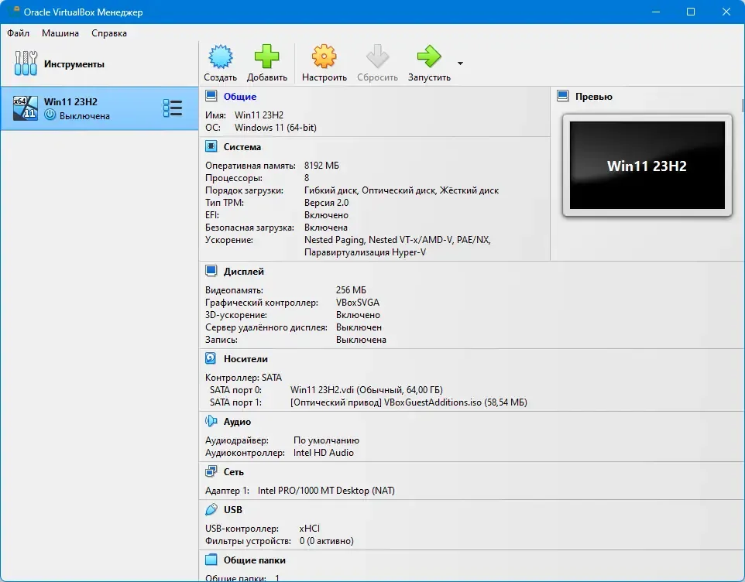Click the Общие section monitor icon

[211, 96]
